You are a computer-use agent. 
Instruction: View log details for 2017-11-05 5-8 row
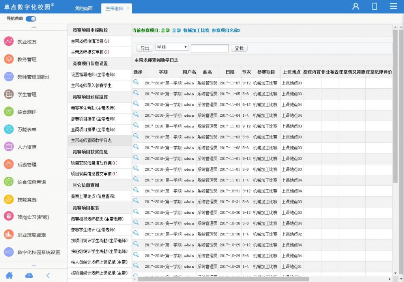coord(136,93)
